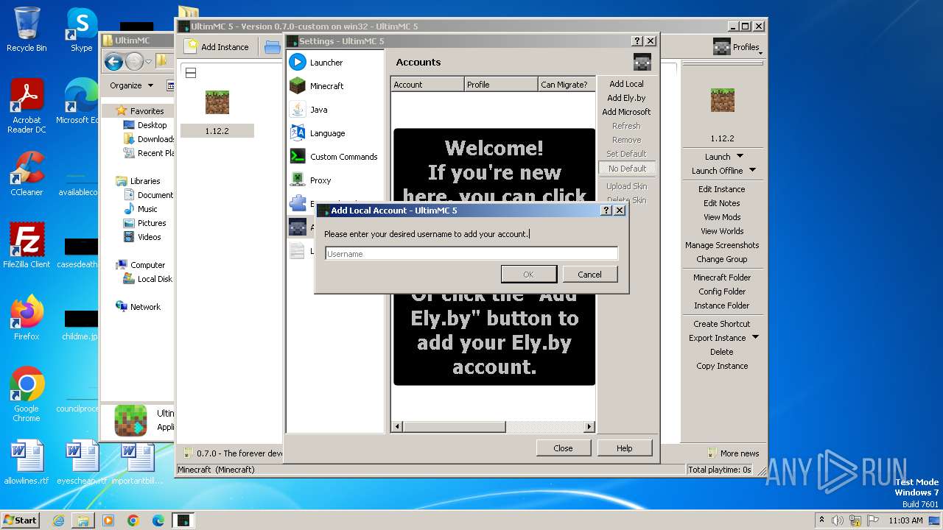Open allowlines.rtf desktop file
This screenshot has width=943, height=530.
pos(27,462)
